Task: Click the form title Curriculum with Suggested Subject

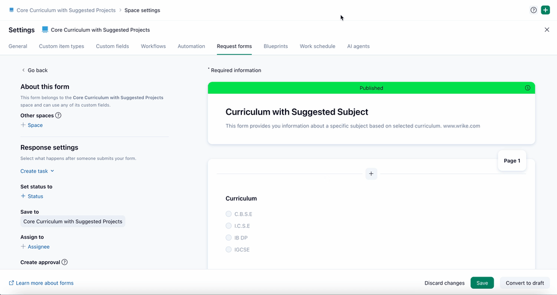Action: [296, 112]
